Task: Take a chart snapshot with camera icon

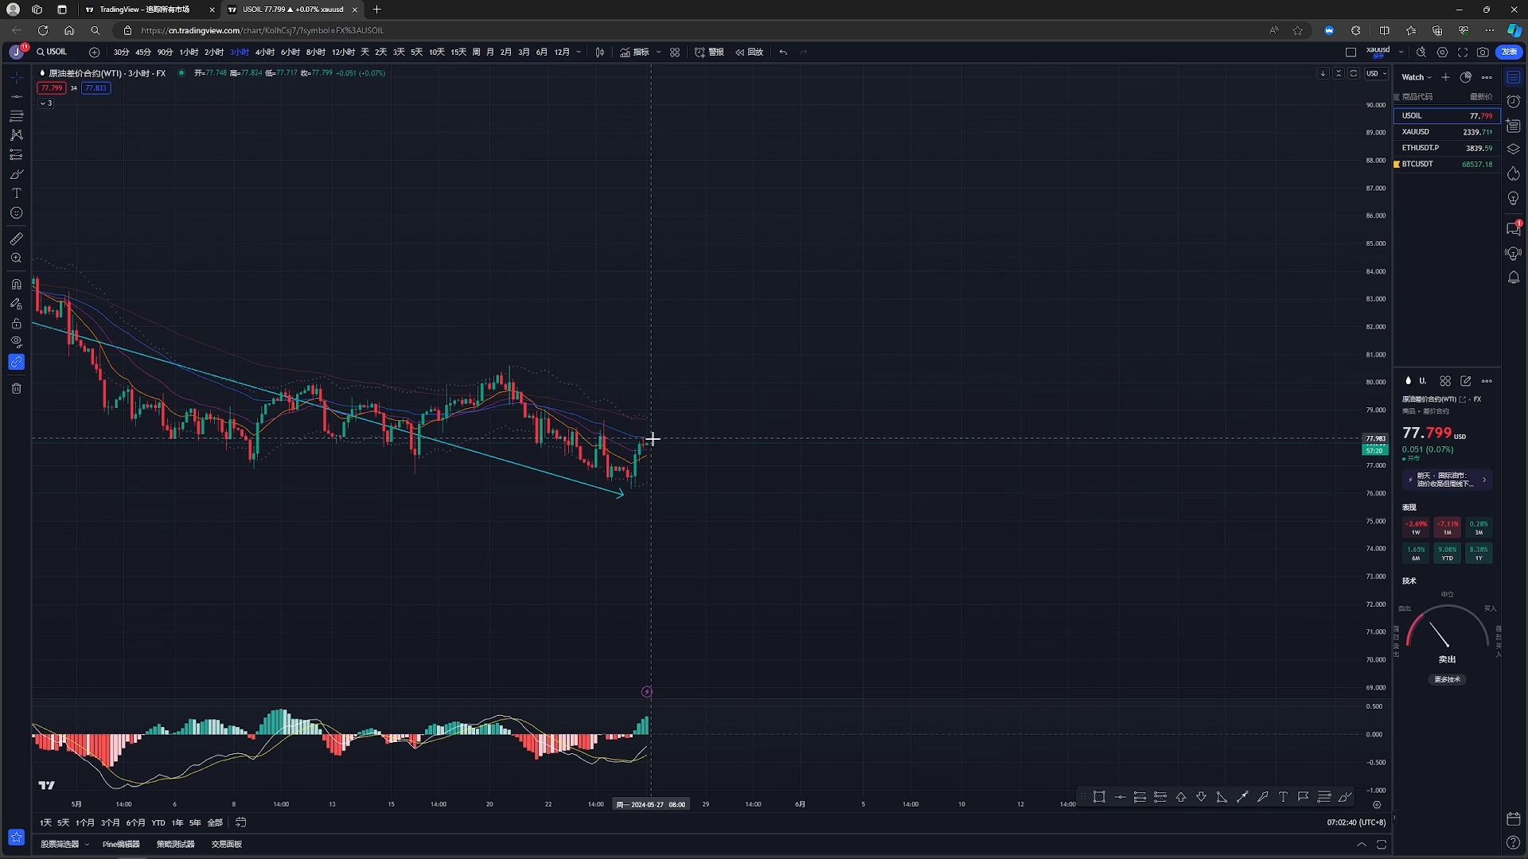Action: [1483, 52]
